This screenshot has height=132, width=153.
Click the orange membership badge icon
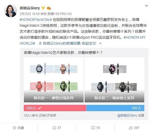coord(49,8)
